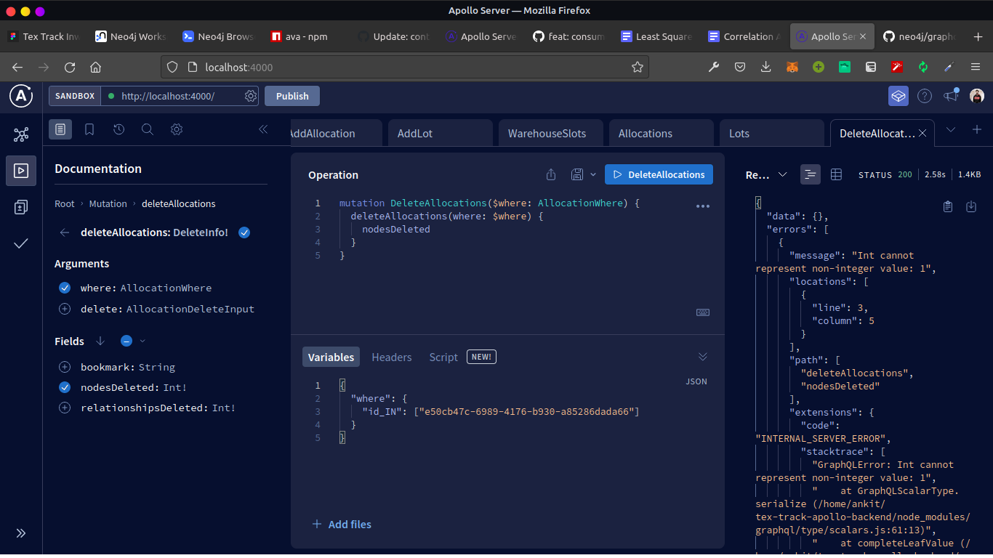Open documentation Search
The height and width of the screenshot is (558, 993).
coord(148,129)
